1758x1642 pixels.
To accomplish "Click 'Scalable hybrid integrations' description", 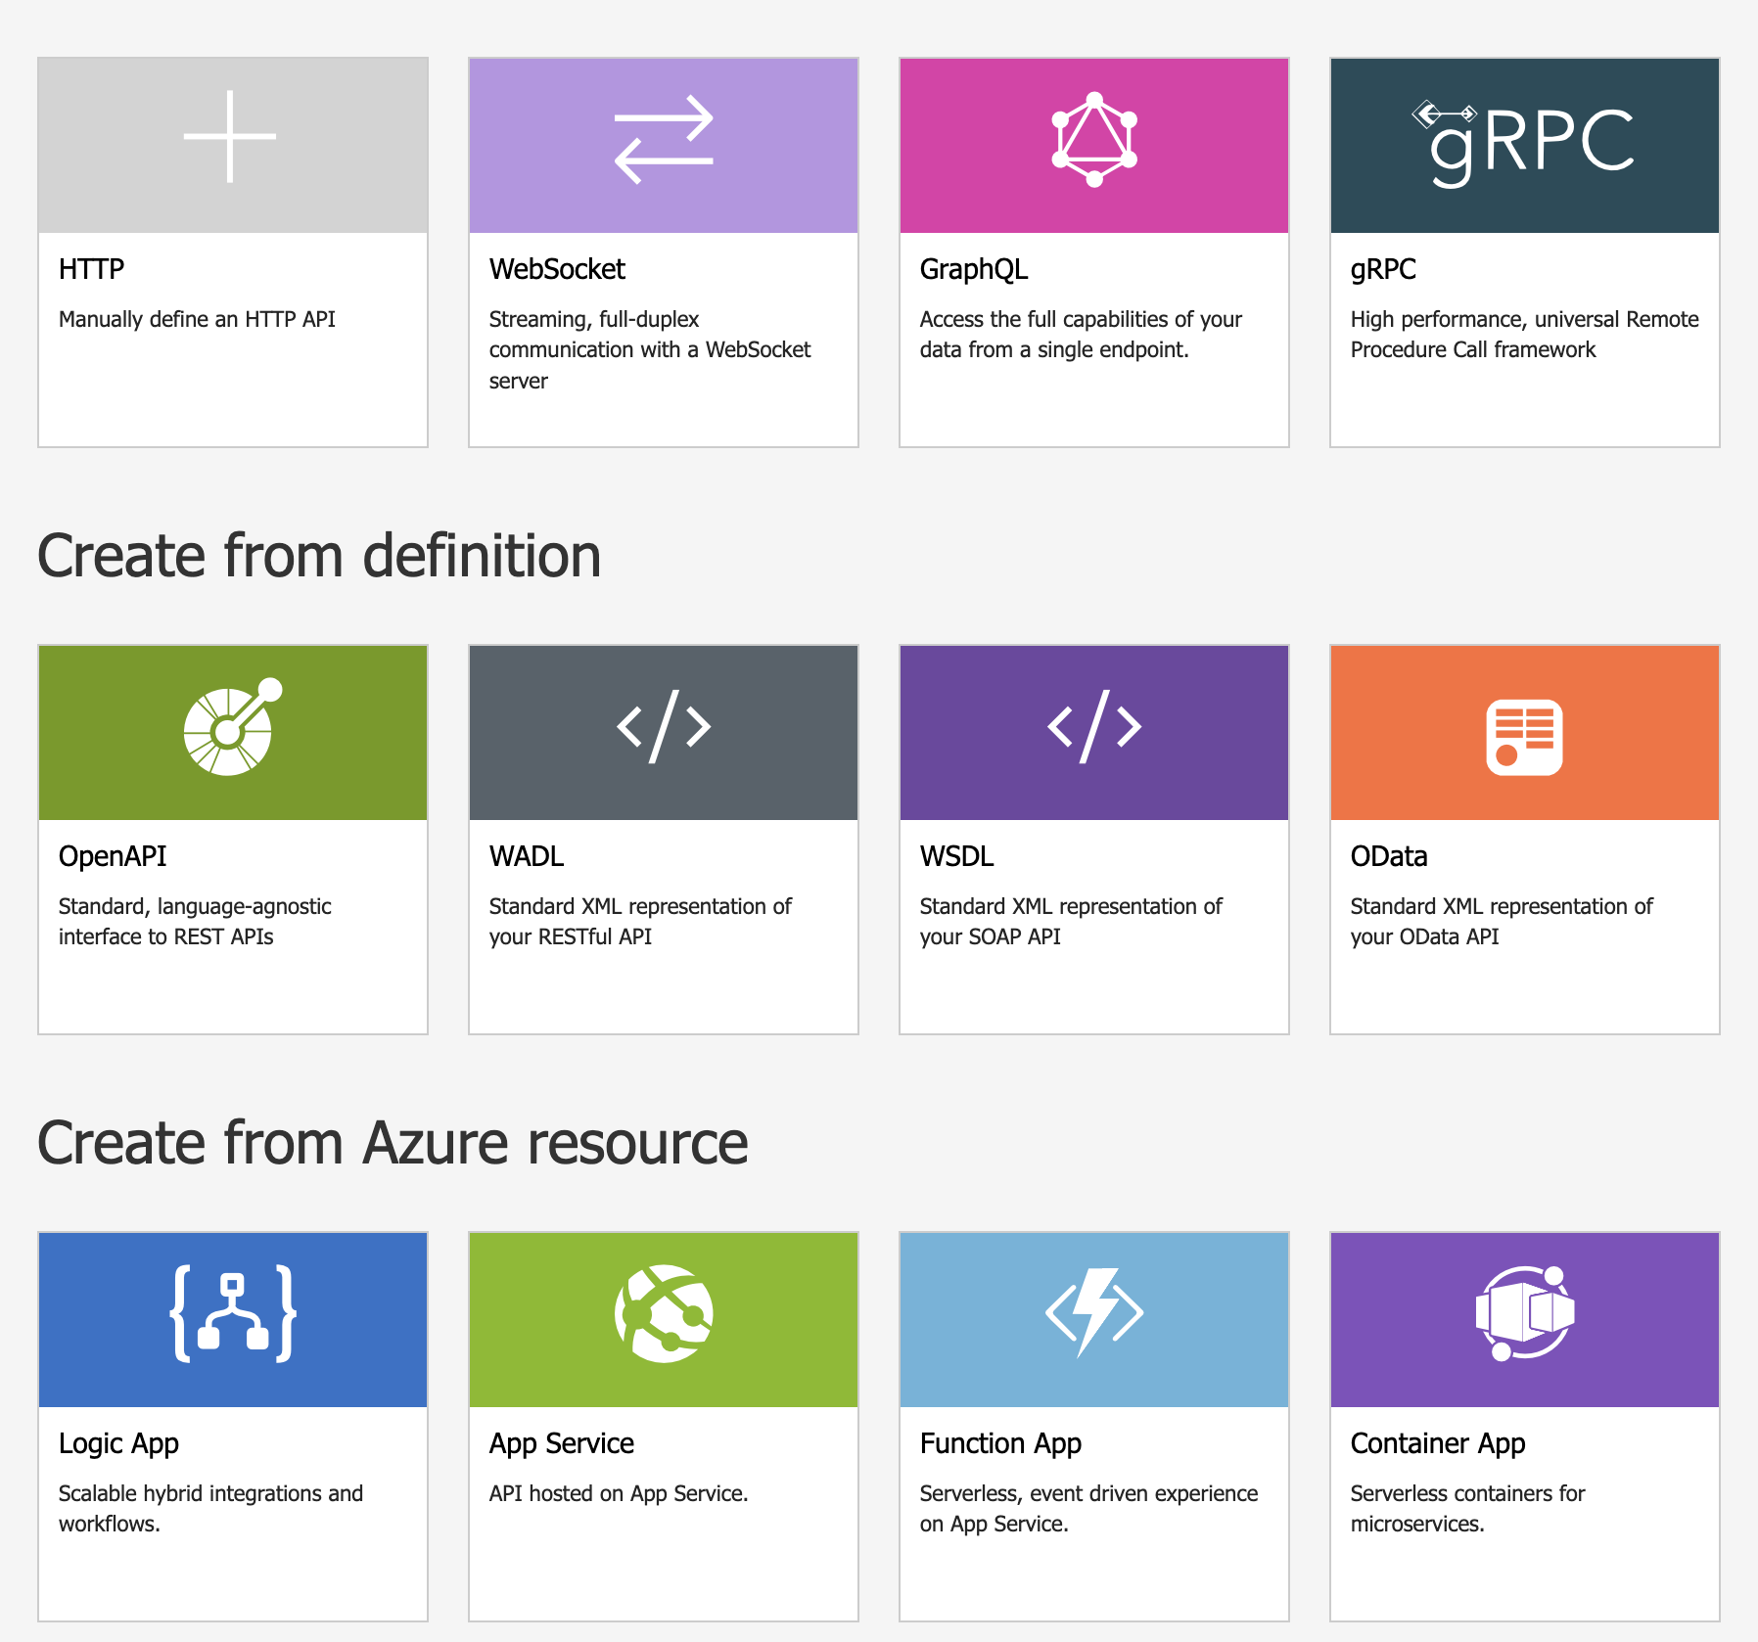I will click(210, 1509).
